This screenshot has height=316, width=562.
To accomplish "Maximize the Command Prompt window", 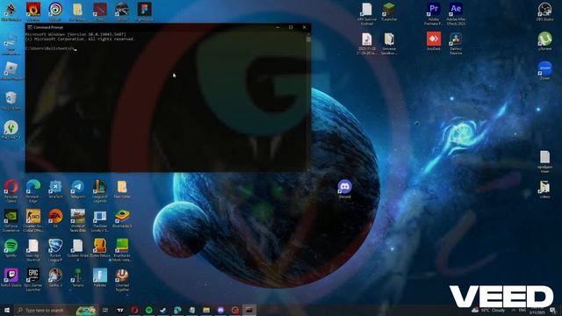I will (x=291, y=27).
